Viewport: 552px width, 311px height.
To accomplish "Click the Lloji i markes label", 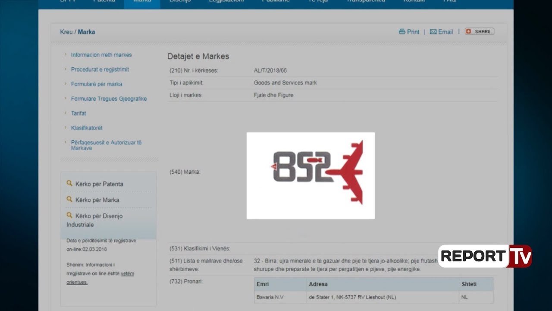I will (x=186, y=95).
